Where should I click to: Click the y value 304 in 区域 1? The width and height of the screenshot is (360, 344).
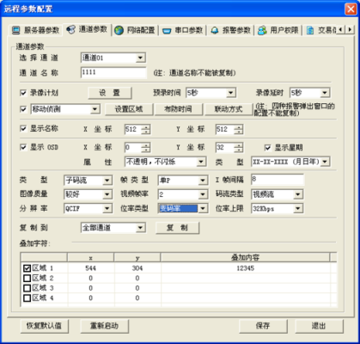click(x=137, y=268)
